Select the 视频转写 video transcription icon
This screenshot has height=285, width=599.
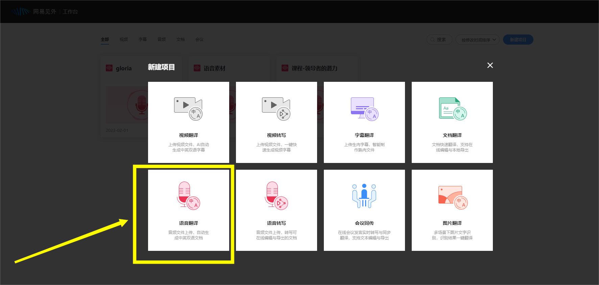(x=276, y=109)
